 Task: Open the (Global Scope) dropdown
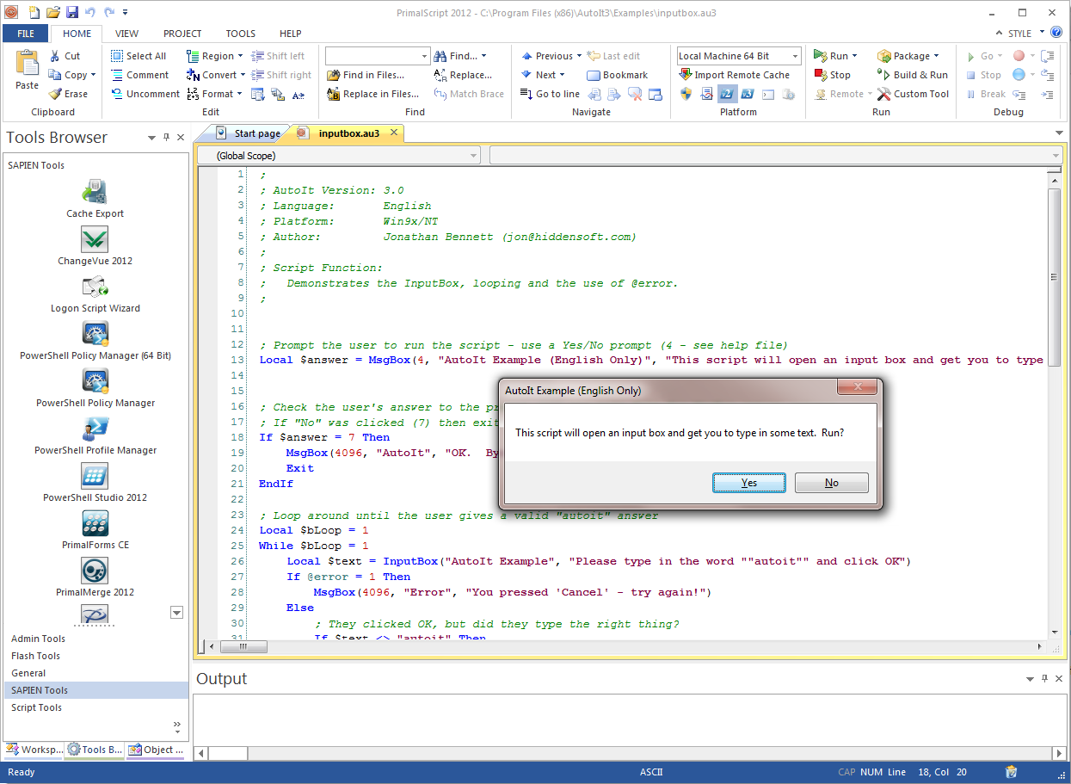339,156
